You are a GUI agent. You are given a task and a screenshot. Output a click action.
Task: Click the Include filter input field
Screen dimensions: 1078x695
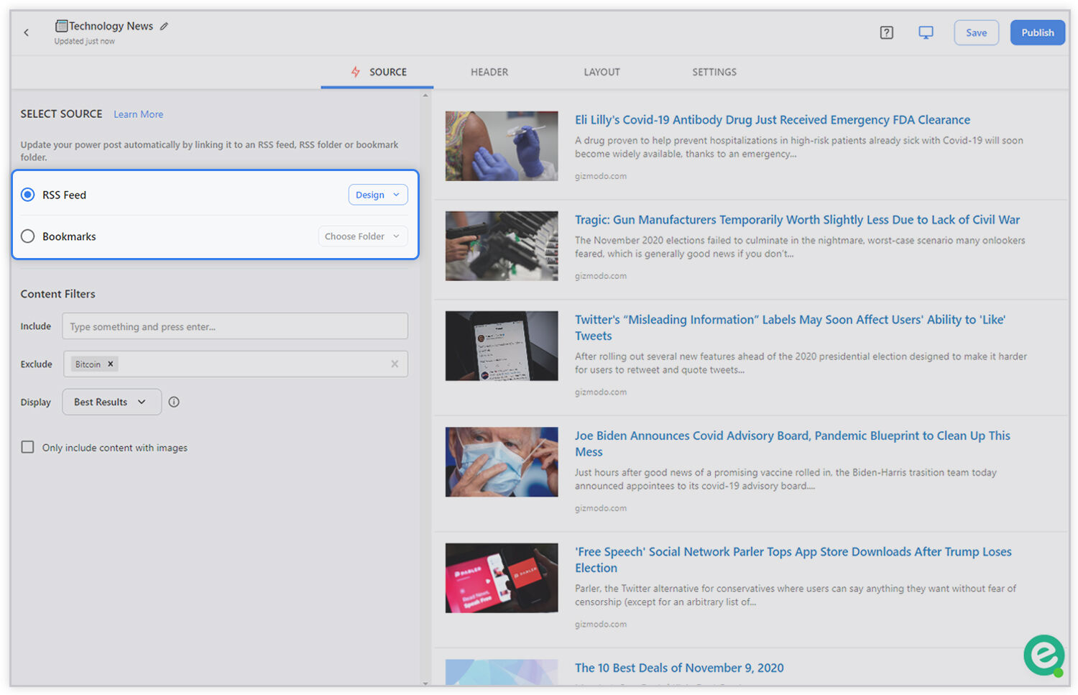click(235, 326)
